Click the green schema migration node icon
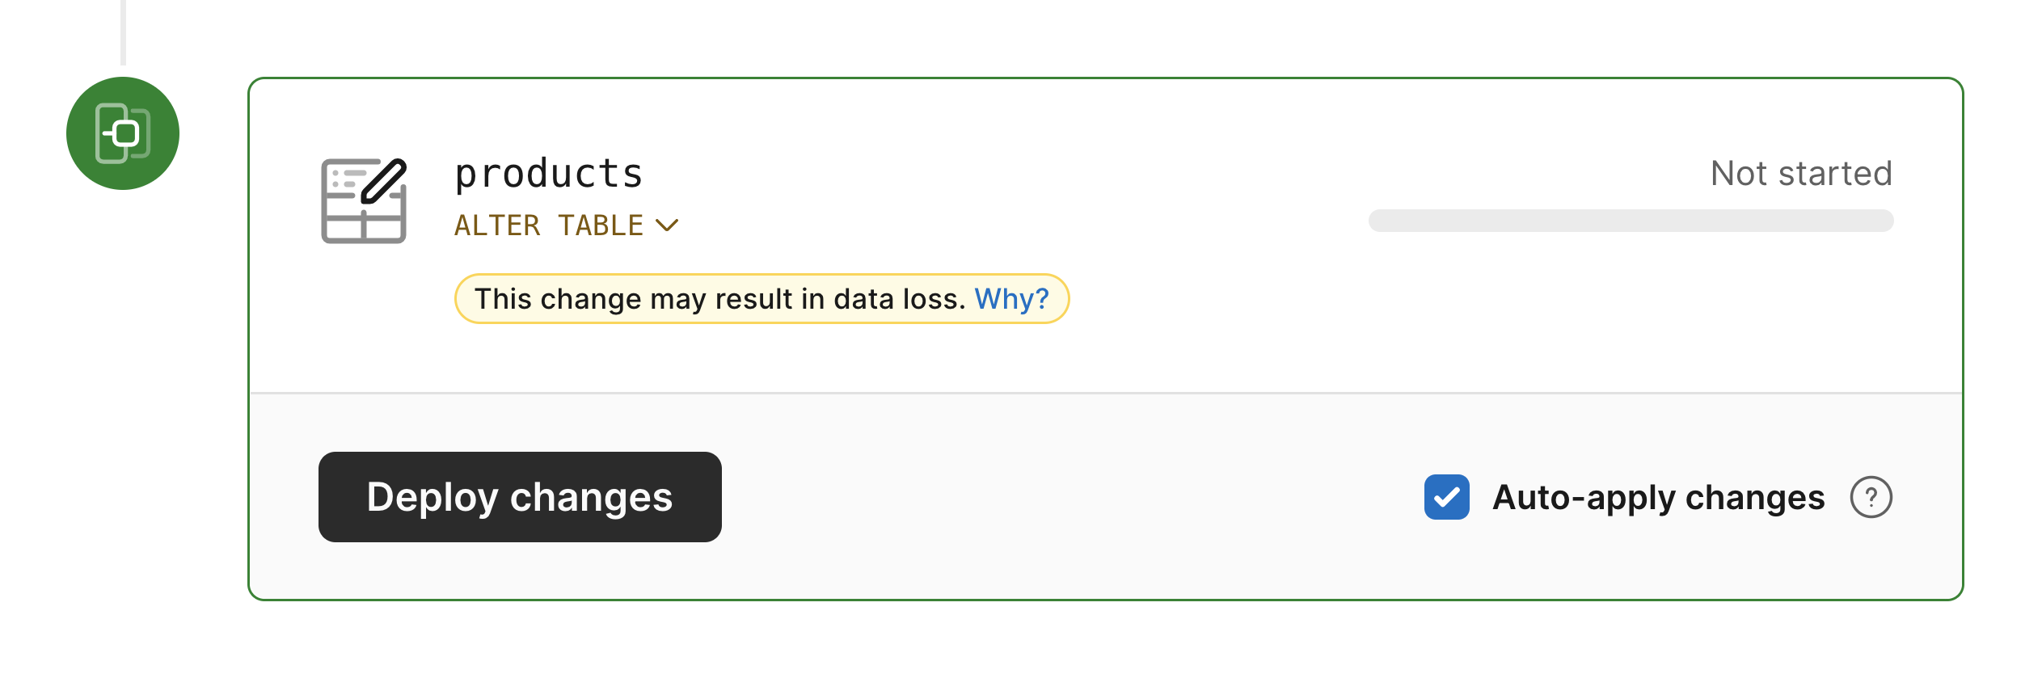The width and height of the screenshot is (2042, 674). [121, 134]
